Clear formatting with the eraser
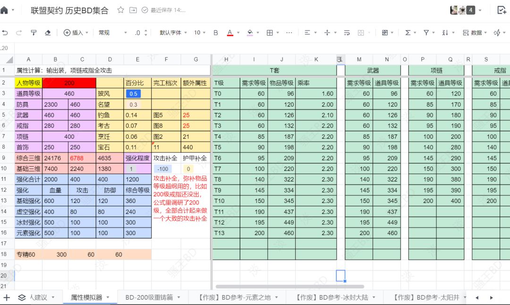This screenshot has height=305, width=510. point(48,33)
